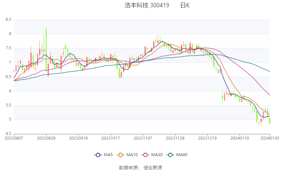
Task: Click the 8.5 price axis label
Action: coord(8,20)
